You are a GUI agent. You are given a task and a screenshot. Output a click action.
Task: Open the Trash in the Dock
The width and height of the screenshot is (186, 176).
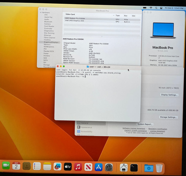coord(159,168)
